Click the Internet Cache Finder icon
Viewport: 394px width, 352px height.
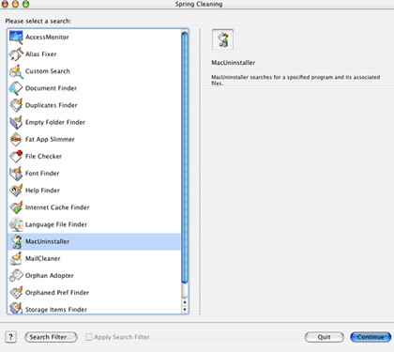[x=16, y=207]
